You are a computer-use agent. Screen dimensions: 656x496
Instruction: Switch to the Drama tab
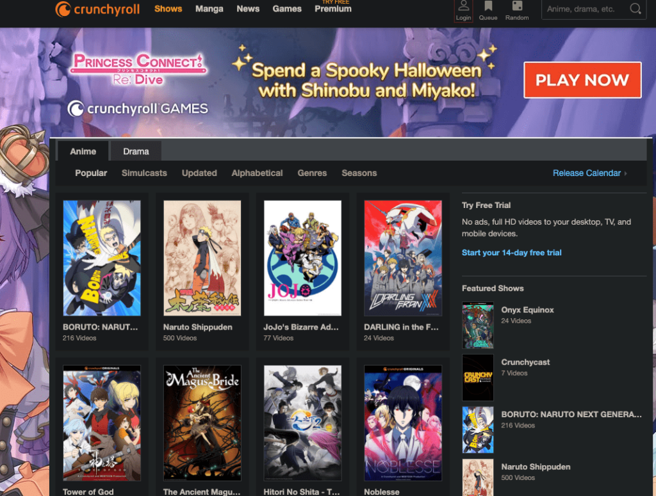pyautogui.click(x=135, y=151)
